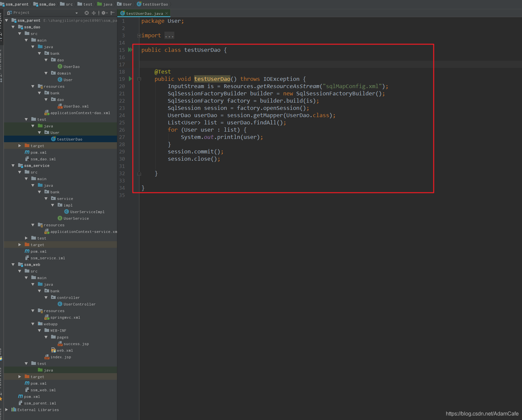Expand the folded import block on line 3

coord(139,36)
